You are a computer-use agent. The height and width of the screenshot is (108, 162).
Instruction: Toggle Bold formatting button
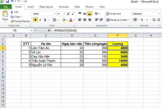coord(35,20)
